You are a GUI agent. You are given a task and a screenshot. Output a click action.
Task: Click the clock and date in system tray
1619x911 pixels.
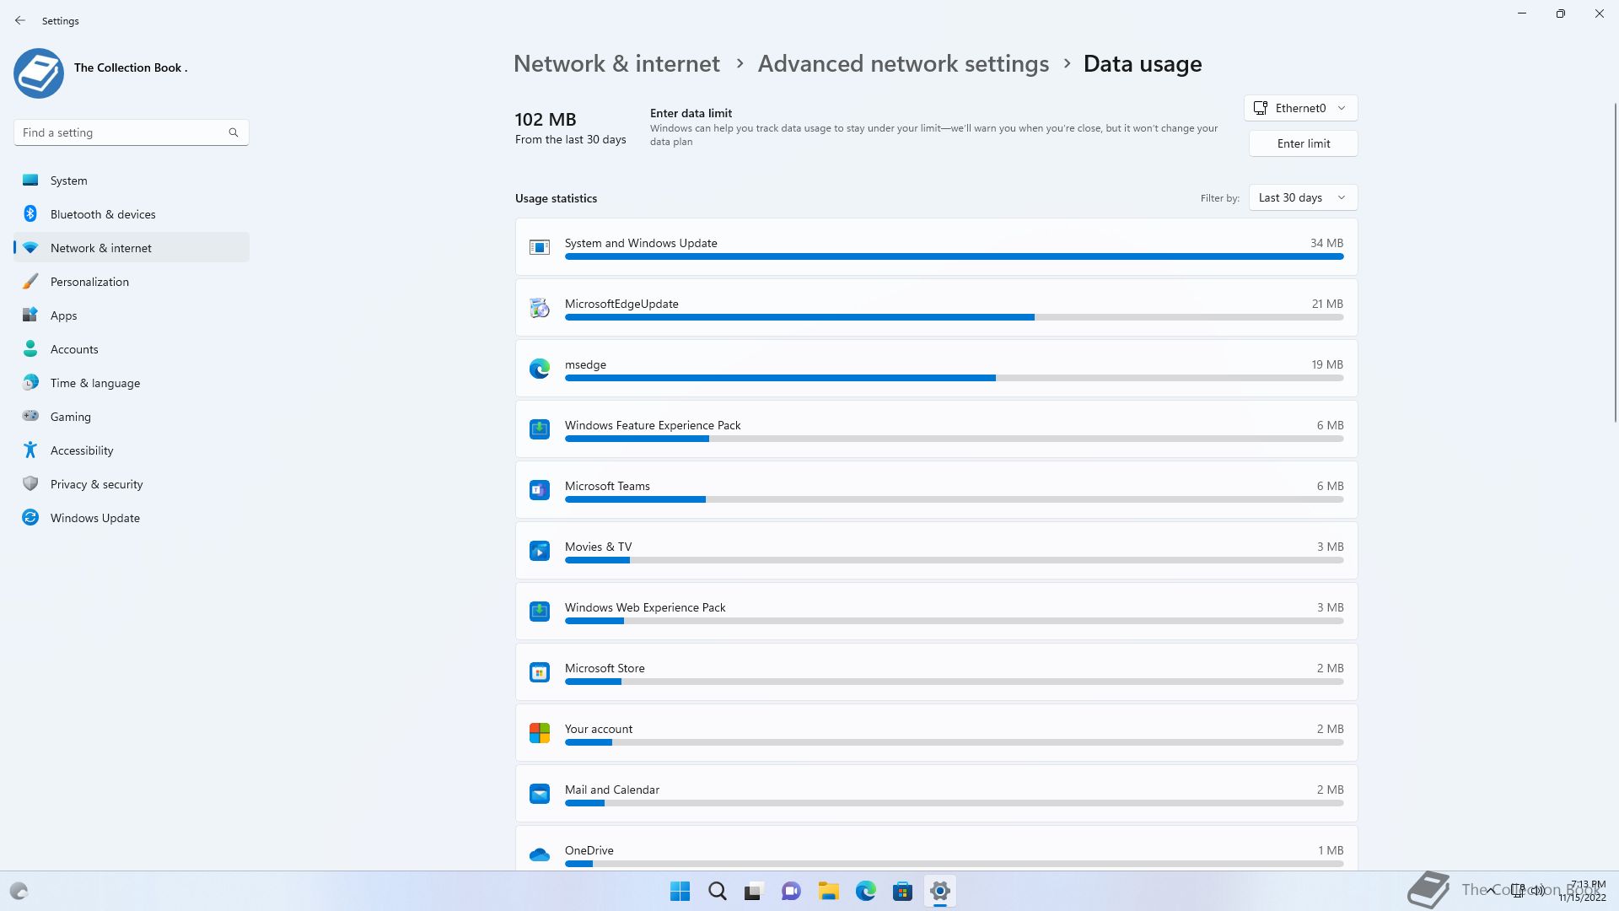coord(1581,891)
